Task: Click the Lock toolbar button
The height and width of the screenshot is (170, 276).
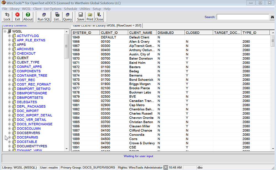Action: pyautogui.click(x=7, y=17)
